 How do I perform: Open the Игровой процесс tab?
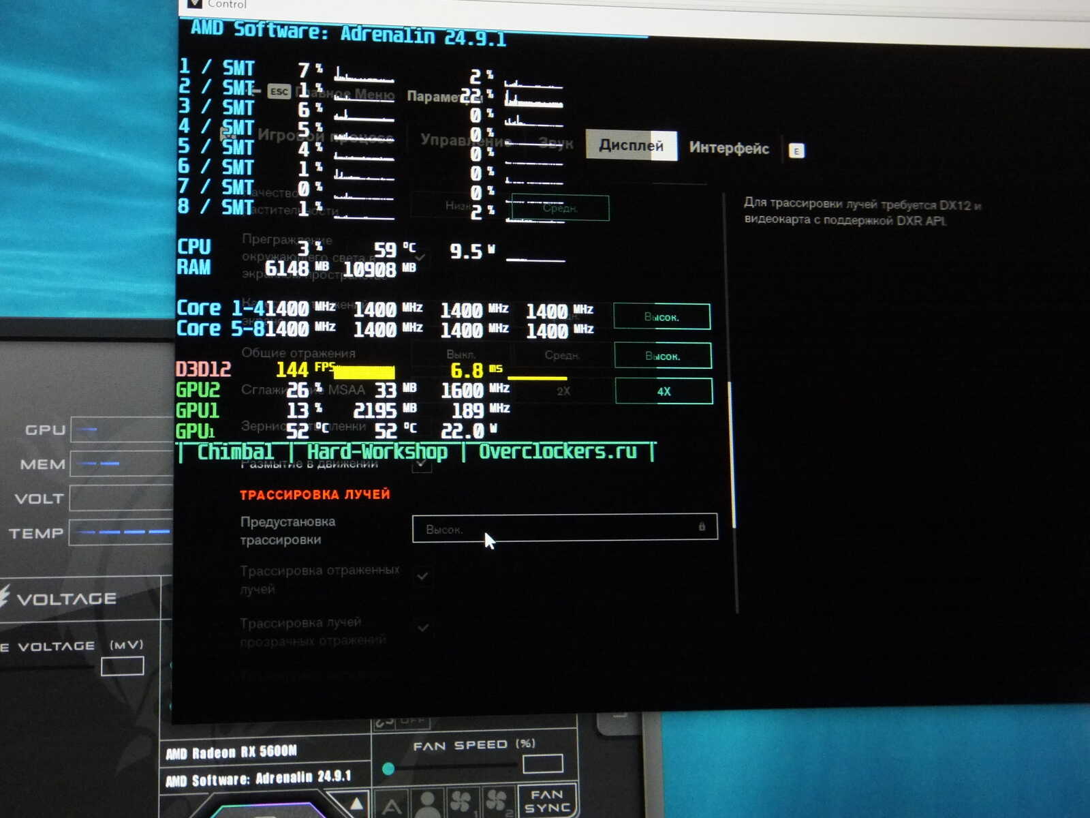[x=325, y=136]
